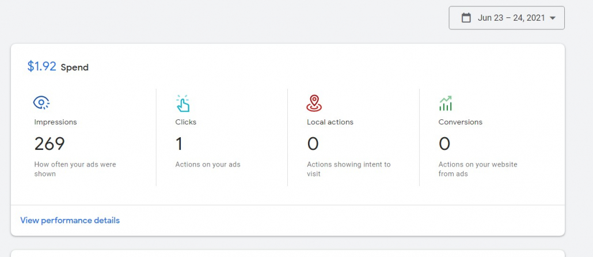Click the Impressions eye icon

click(x=41, y=103)
